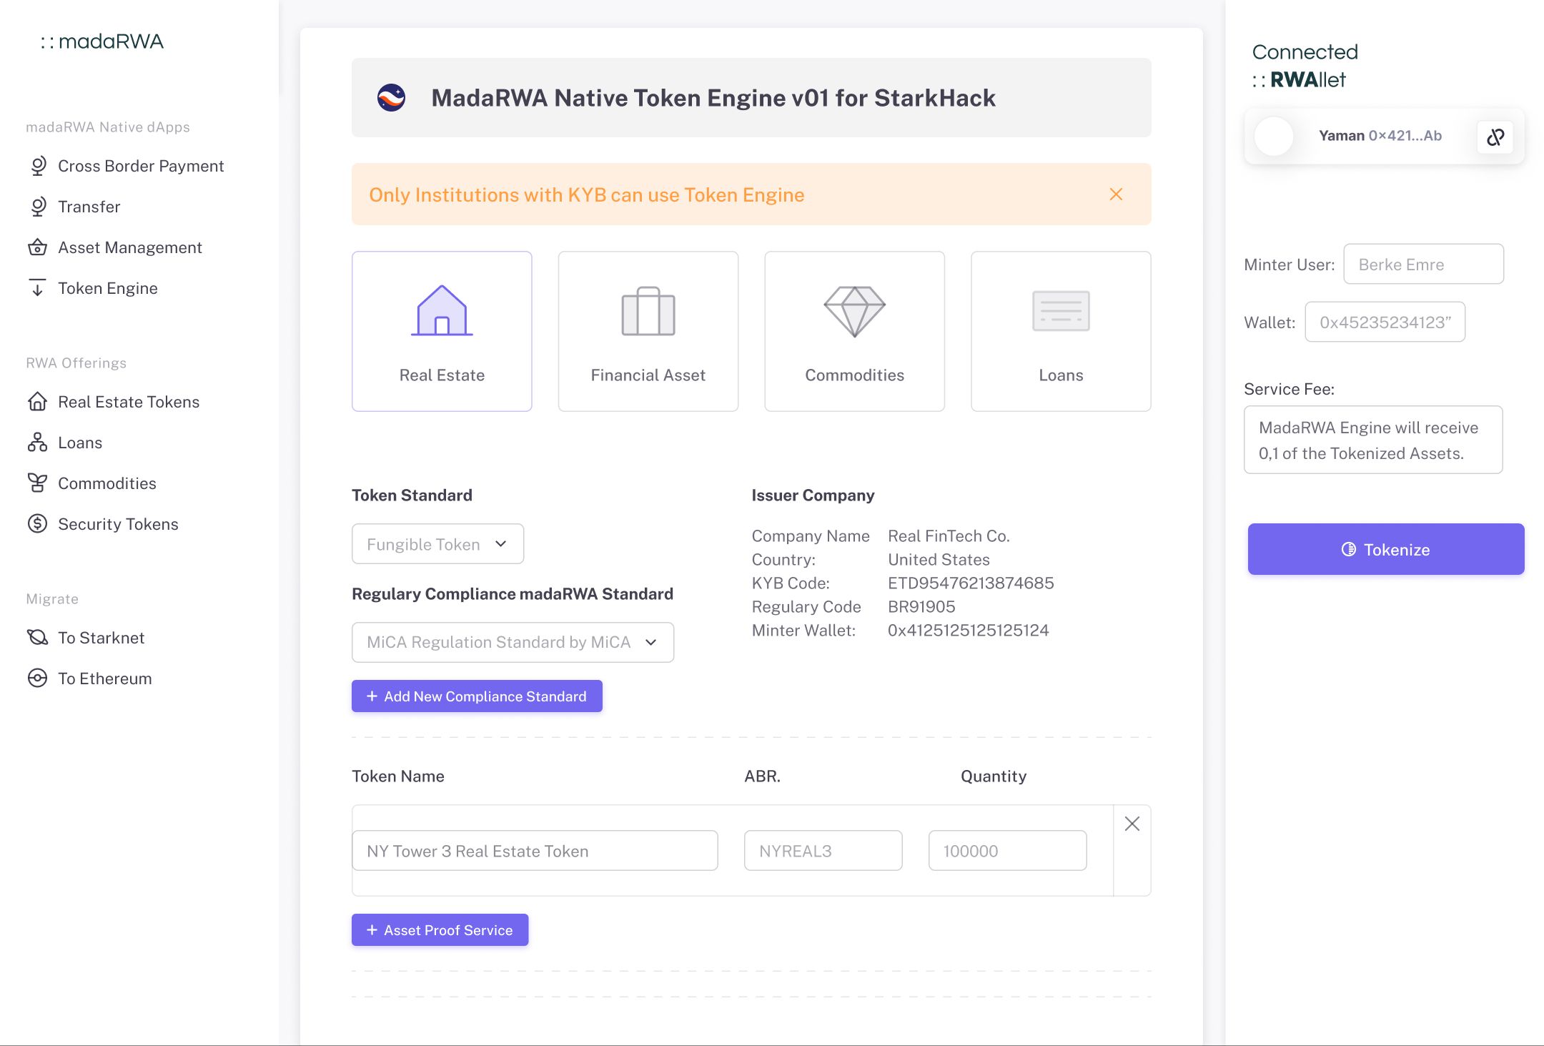The image size is (1544, 1046).
Task: Open Commodities under RWA Offerings
Action: click(91, 483)
